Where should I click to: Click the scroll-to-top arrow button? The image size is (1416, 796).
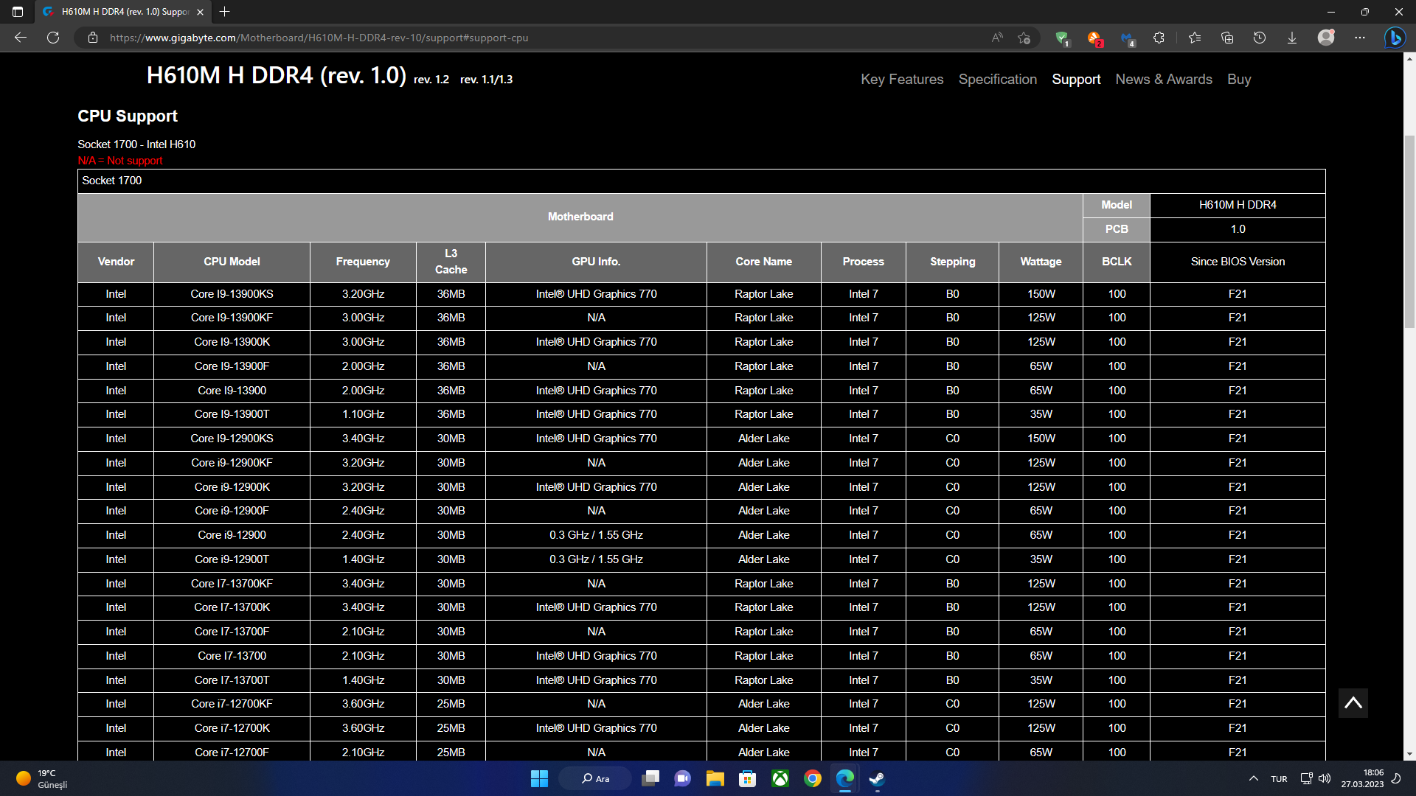pyautogui.click(x=1353, y=703)
